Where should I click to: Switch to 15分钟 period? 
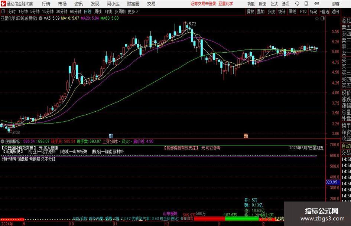(48, 12)
